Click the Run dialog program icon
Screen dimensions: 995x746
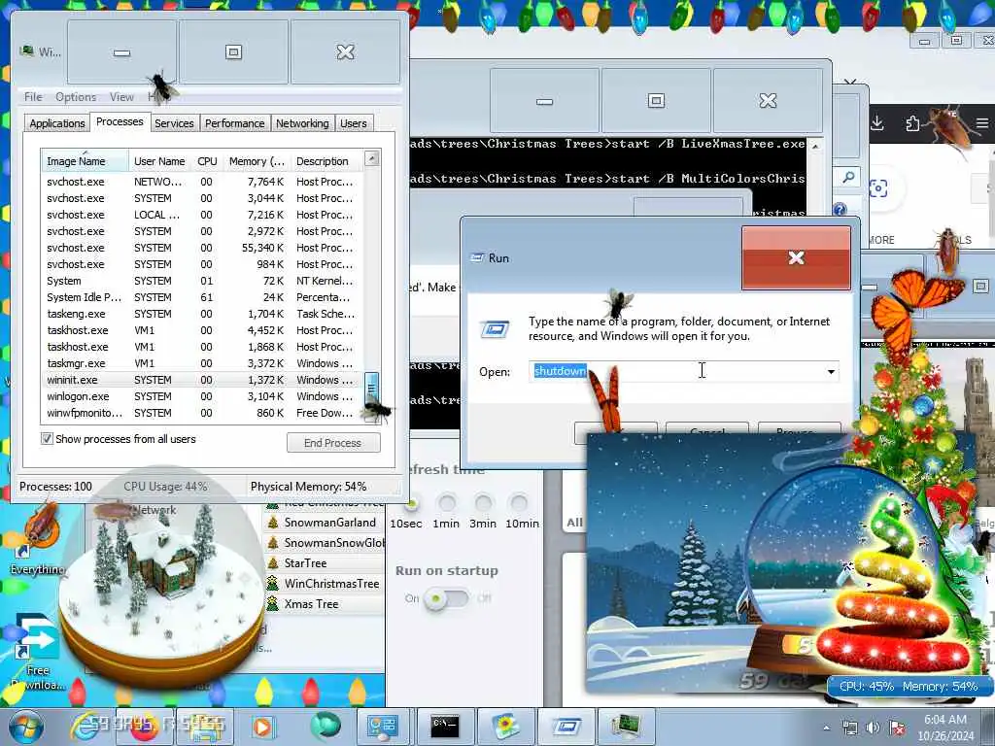coord(495,328)
